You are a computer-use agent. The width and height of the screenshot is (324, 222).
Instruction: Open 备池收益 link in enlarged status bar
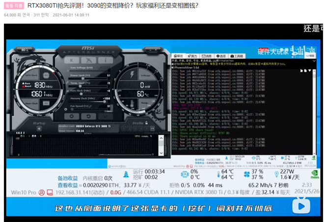point(68,178)
